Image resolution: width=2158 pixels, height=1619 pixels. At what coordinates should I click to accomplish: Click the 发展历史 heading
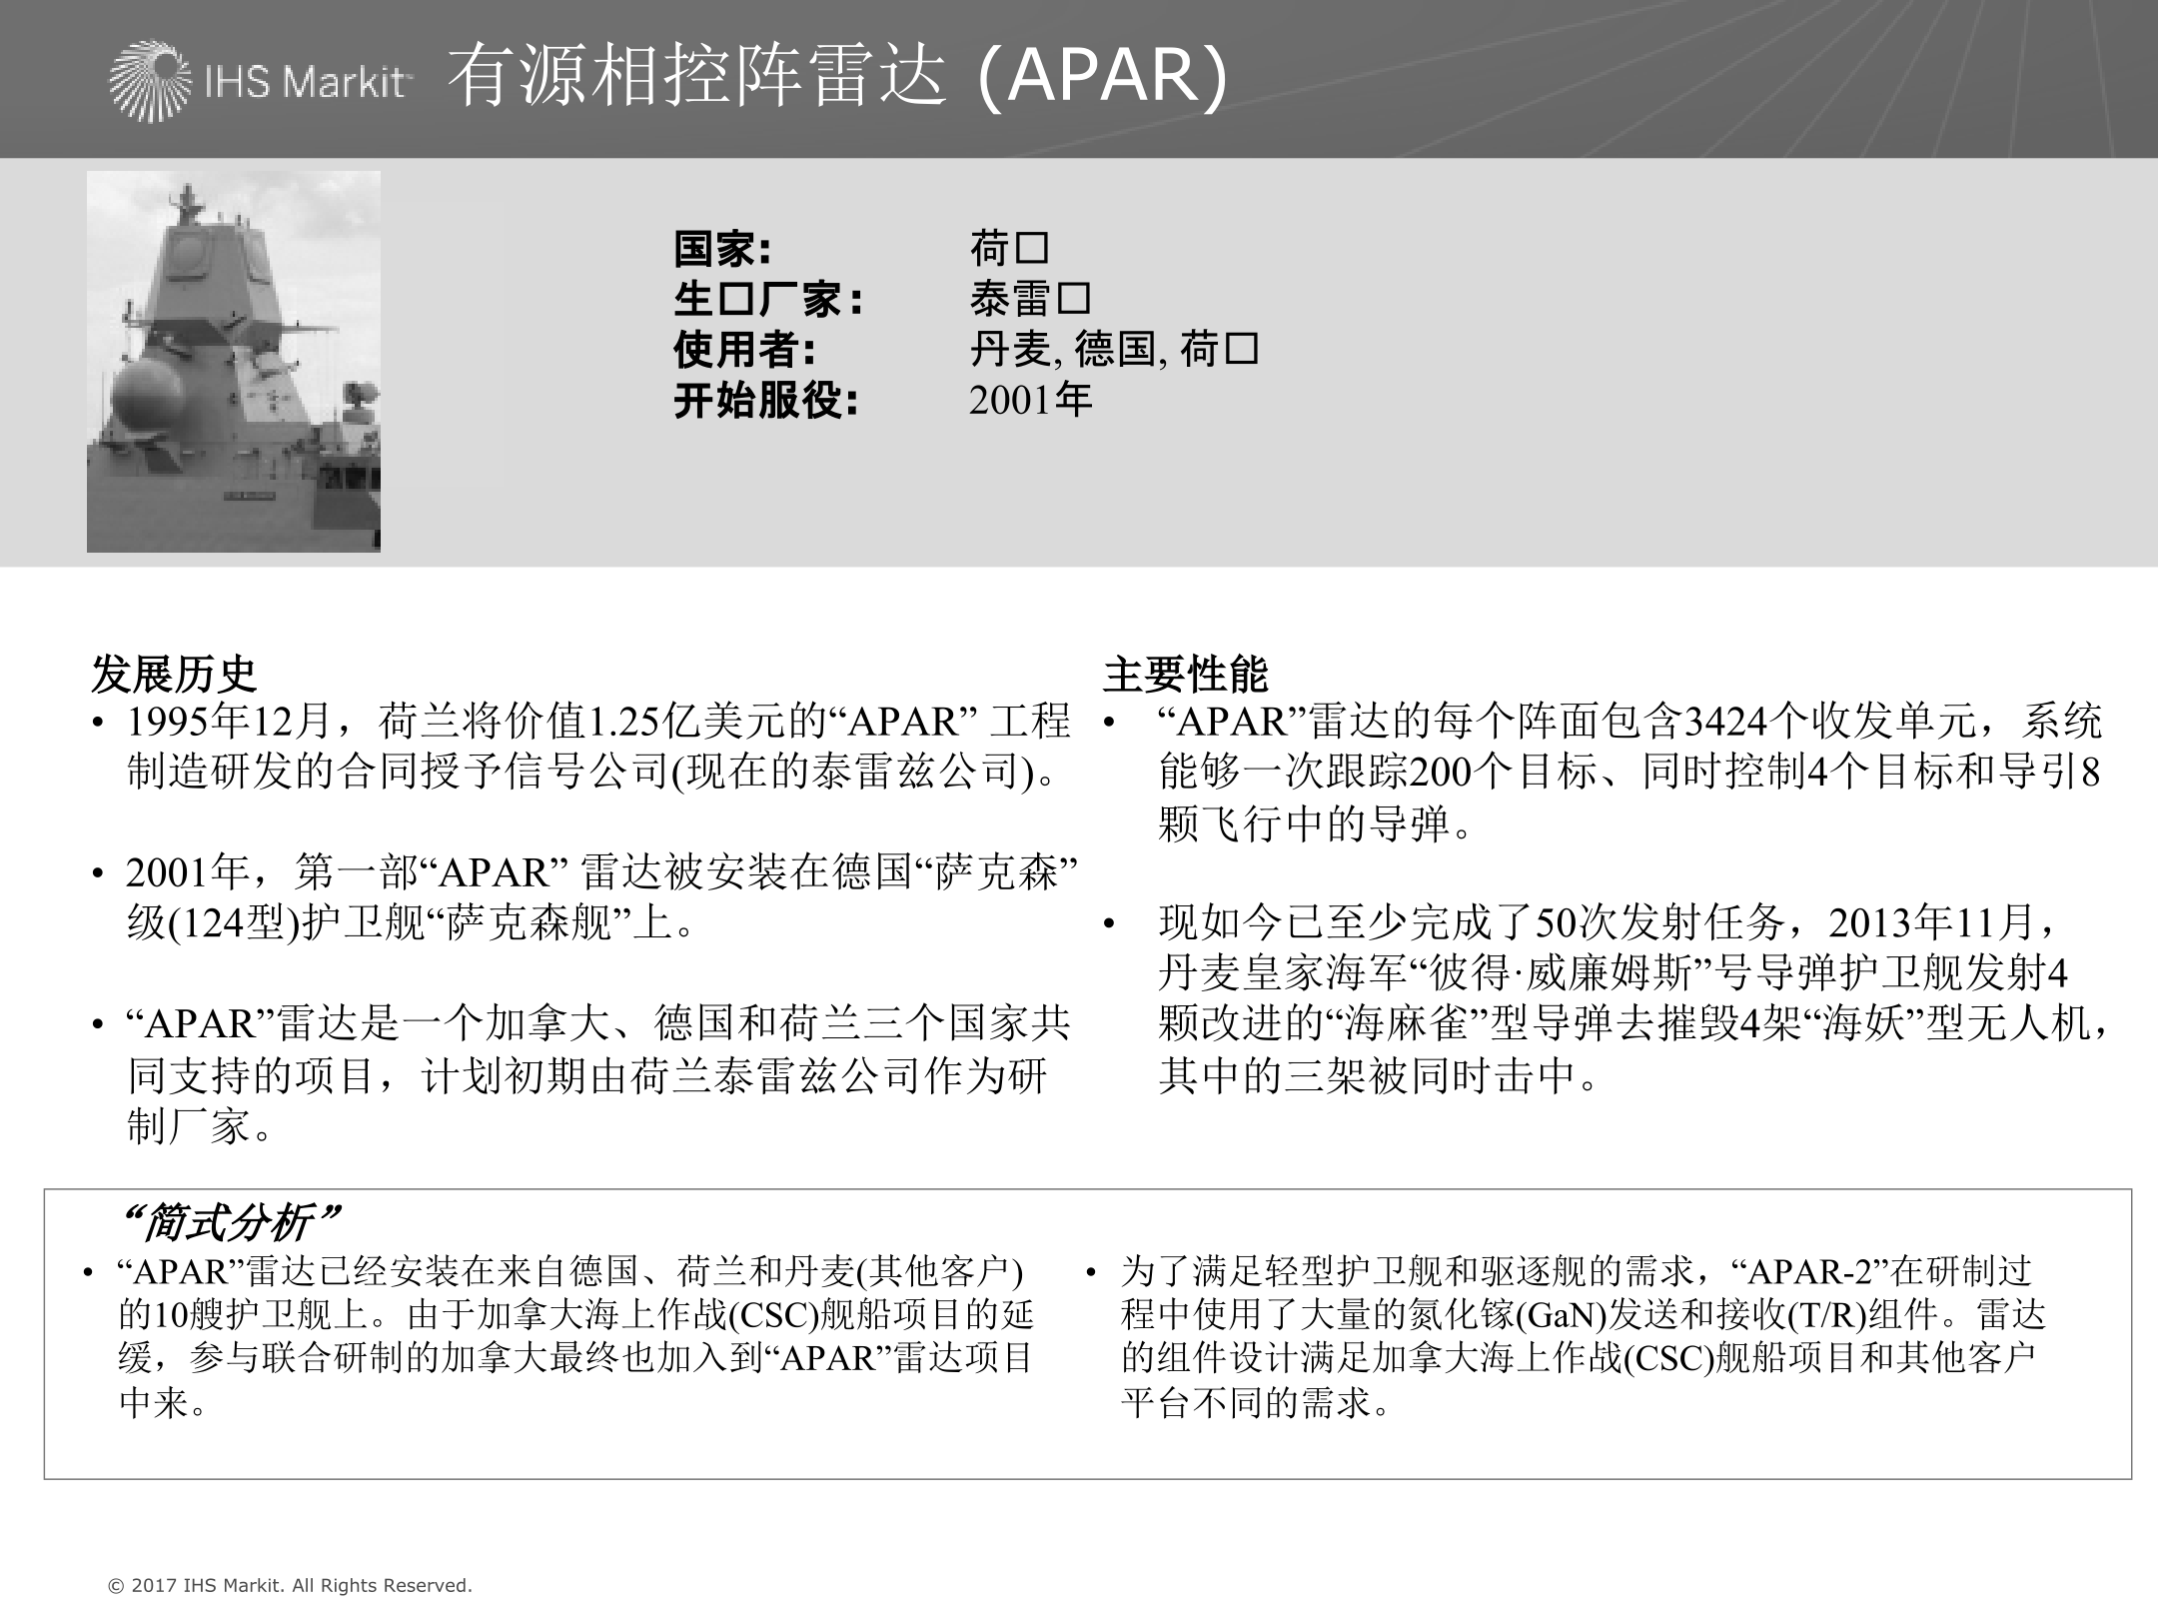174,675
